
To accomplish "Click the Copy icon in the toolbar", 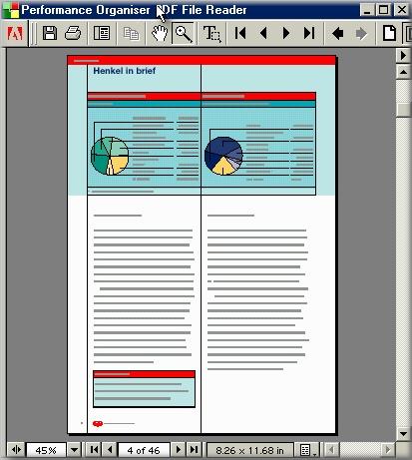I will (131, 34).
